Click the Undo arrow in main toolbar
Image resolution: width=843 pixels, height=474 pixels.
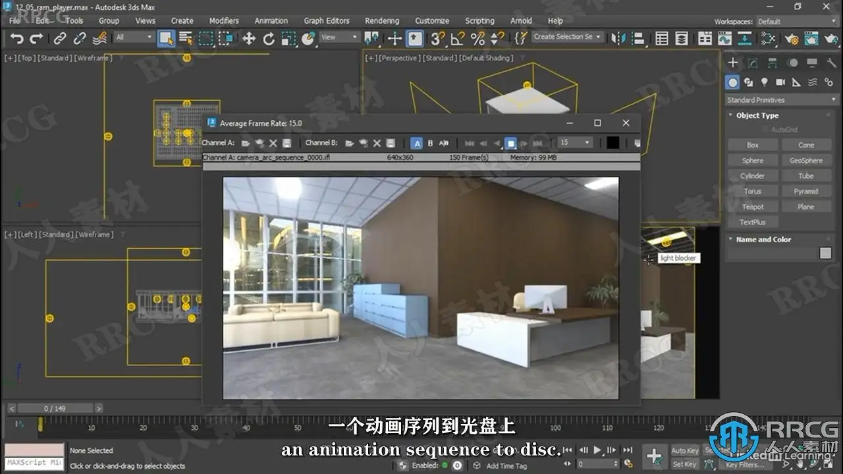(x=16, y=39)
